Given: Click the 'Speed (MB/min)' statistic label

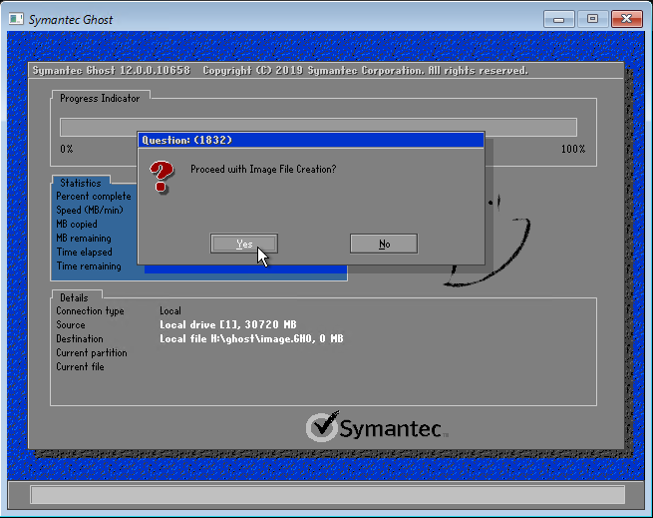Looking at the screenshot, I should pos(90,210).
